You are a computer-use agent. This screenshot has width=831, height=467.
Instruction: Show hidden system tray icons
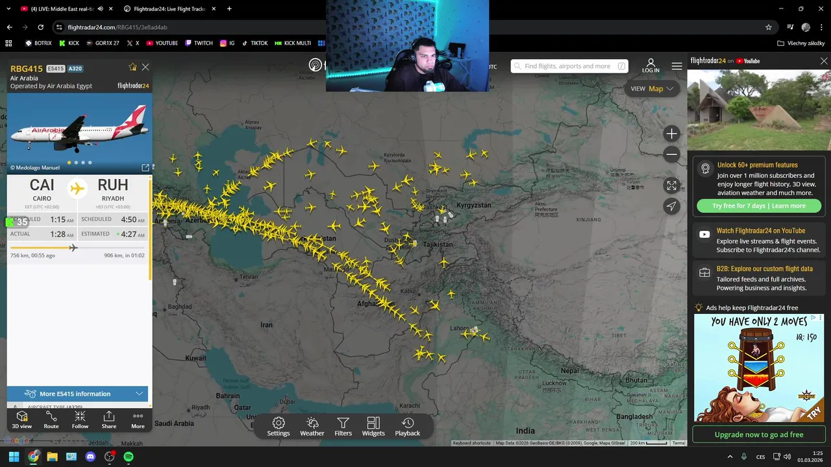tap(730, 457)
